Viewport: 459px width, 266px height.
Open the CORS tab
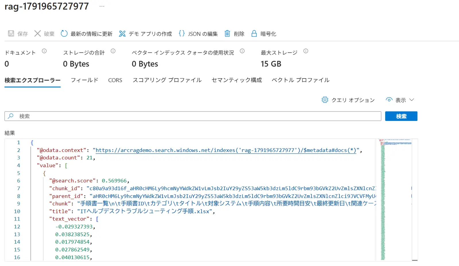tap(115, 80)
